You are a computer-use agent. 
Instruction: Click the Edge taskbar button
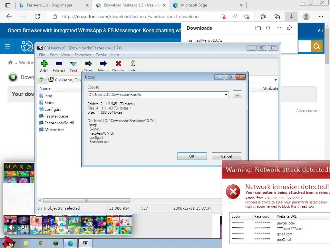pyautogui.click(x=71, y=243)
